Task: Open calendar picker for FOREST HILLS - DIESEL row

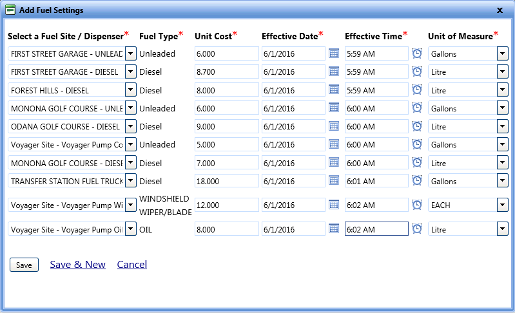Action: click(x=334, y=90)
